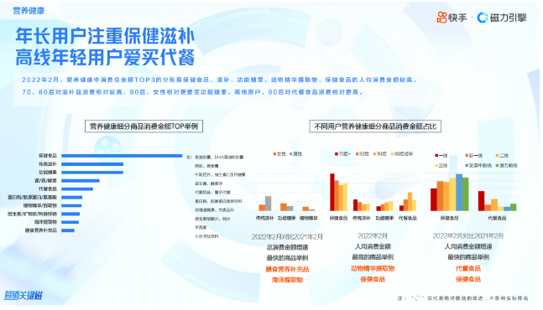Click the gray 男性 bar above 传统滋补
543x310 pixels.
click(268, 204)
